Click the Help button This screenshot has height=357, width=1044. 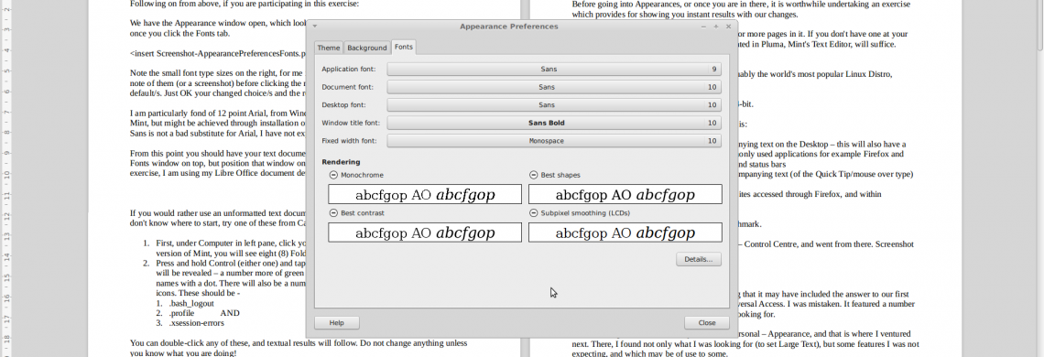click(x=337, y=322)
